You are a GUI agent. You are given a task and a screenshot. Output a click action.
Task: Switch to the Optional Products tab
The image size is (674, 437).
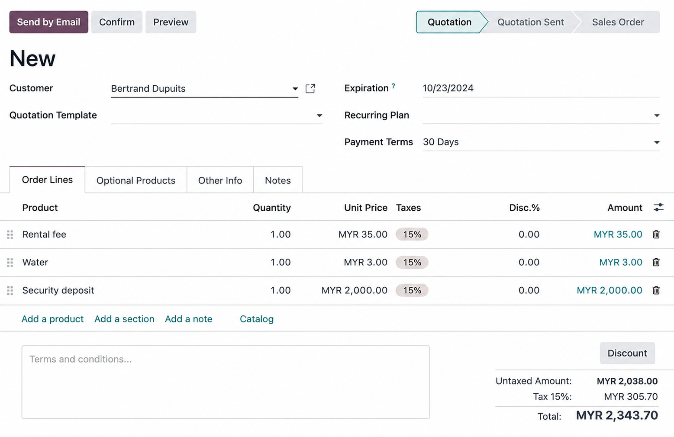click(x=135, y=180)
